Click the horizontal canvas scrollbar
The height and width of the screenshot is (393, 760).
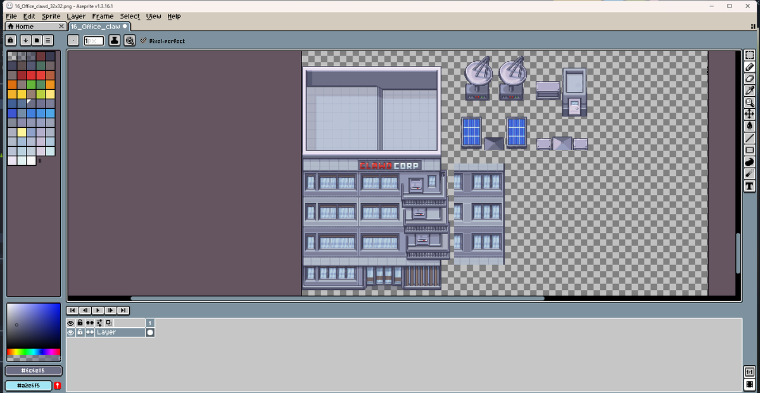[337, 298]
